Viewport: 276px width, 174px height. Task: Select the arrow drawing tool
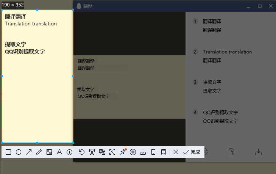point(29,152)
